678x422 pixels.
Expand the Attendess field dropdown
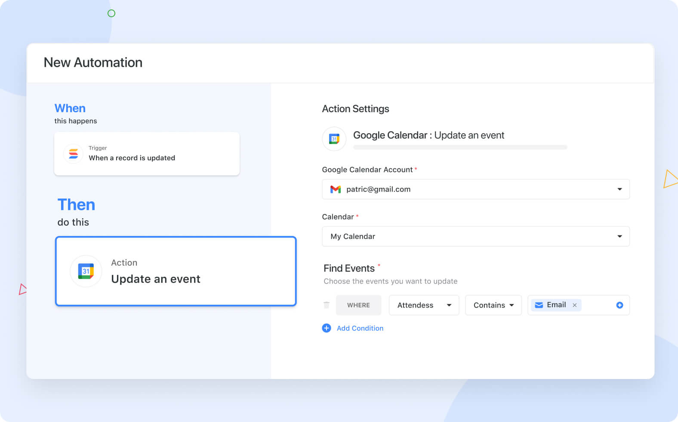point(424,305)
